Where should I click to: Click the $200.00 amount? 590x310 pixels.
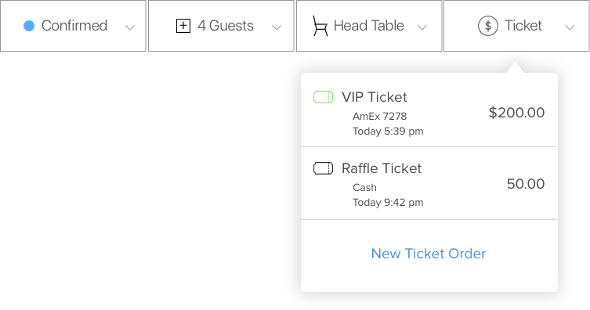[516, 113]
